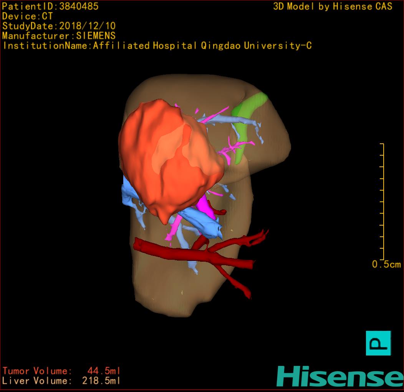Screen dimensions: 404x392
Task: Click the StudyDate:2018/12/10 text
Action: (59, 26)
